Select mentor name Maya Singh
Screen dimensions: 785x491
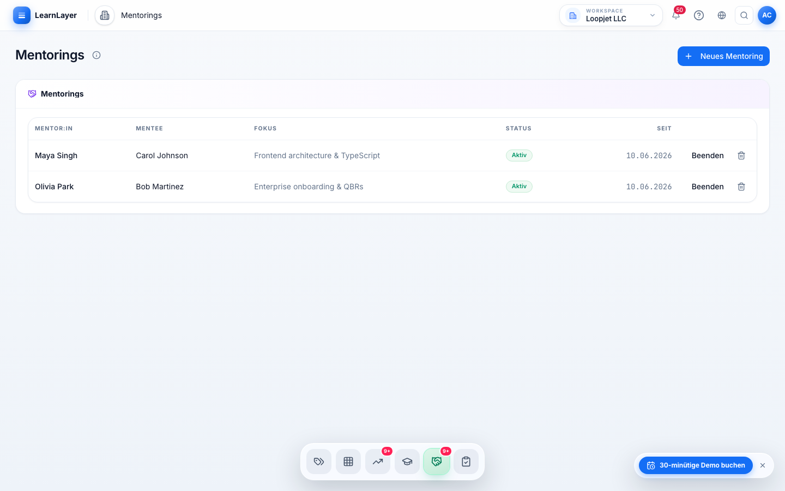coord(56,155)
